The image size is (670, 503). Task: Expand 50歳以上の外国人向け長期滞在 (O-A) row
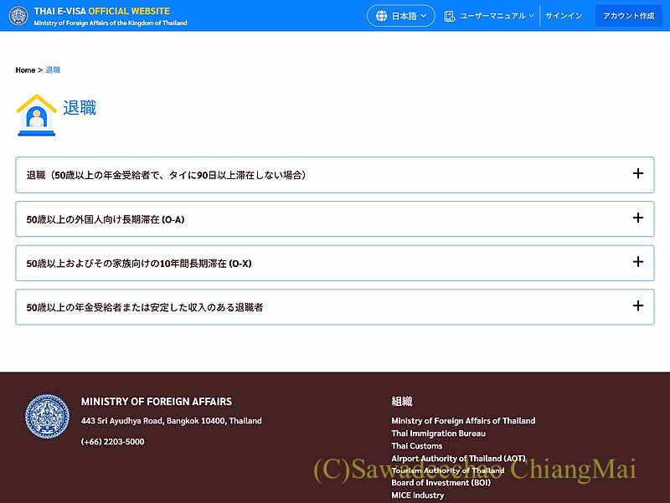334,219
